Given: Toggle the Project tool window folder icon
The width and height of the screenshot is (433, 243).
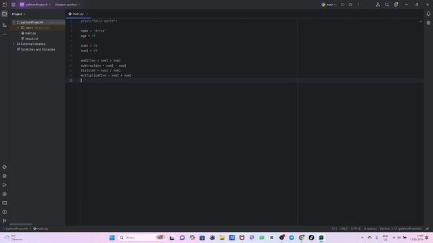Looking at the screenshot, I should (x=5, y=13).
